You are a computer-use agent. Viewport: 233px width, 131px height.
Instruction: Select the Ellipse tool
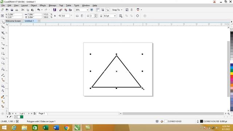pos(3,58)
